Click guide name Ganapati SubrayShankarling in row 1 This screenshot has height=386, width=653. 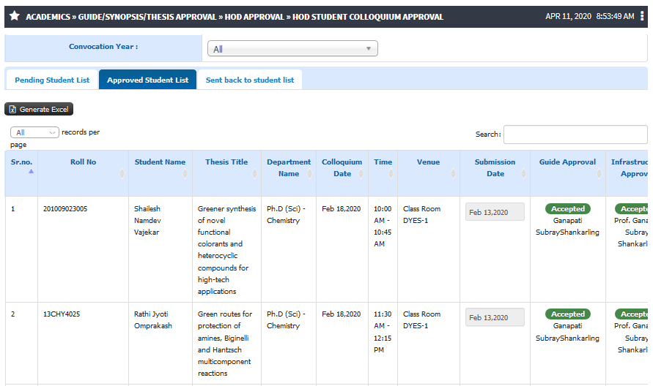[x=567, y=227]
